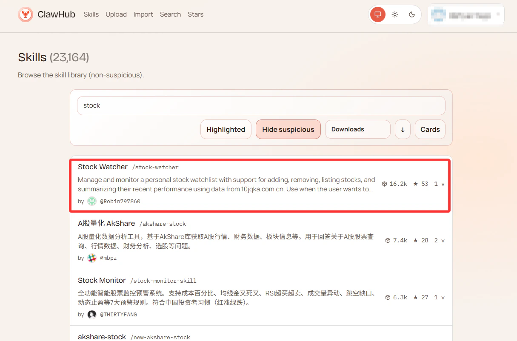Click the Stock Watcher description text
Screen dimensions: 517x341
pyautogui.click(x=226, y=185)
